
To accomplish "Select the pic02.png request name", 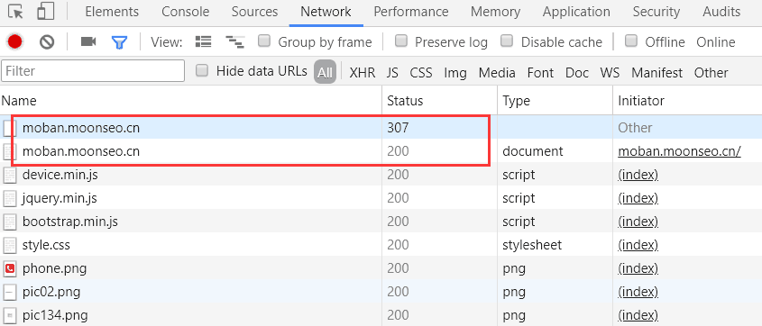I will click(x=51, y=292).
